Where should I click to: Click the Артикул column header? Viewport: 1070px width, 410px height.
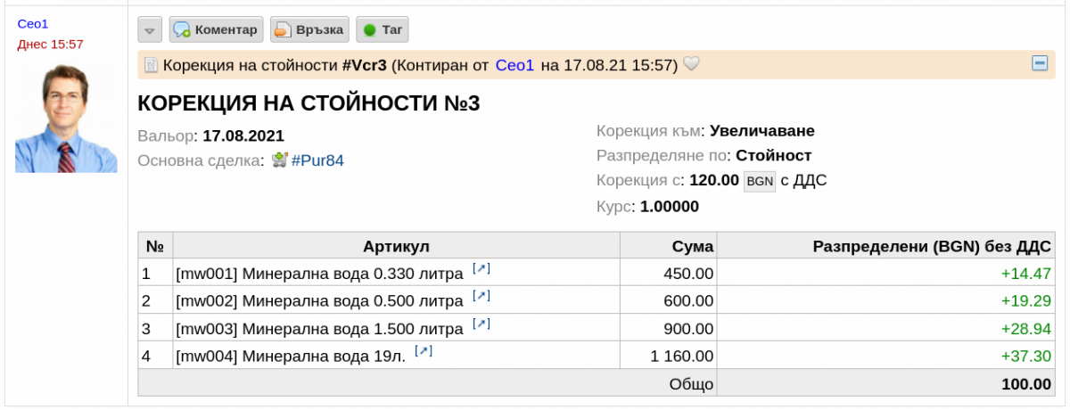click(x=397, y=246)
